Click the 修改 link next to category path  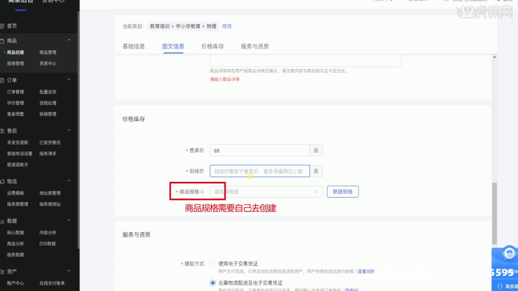(x=227, y=26)
